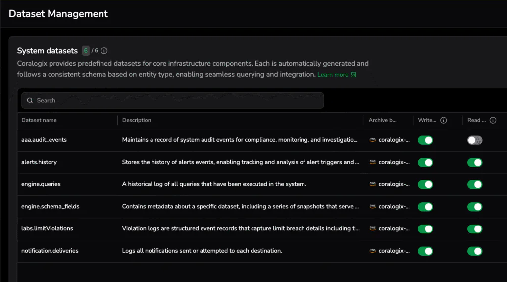This screenshot has height=282, width=507.
Task: Disable Write toggle for aaa.audit_events
Action: (x=425, y=140)
